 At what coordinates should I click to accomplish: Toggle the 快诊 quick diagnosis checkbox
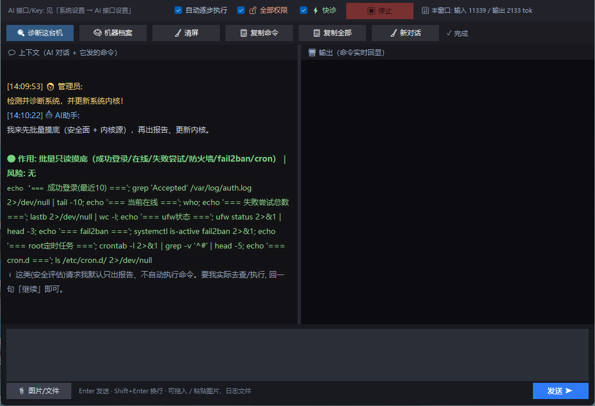tap(303, 10)
